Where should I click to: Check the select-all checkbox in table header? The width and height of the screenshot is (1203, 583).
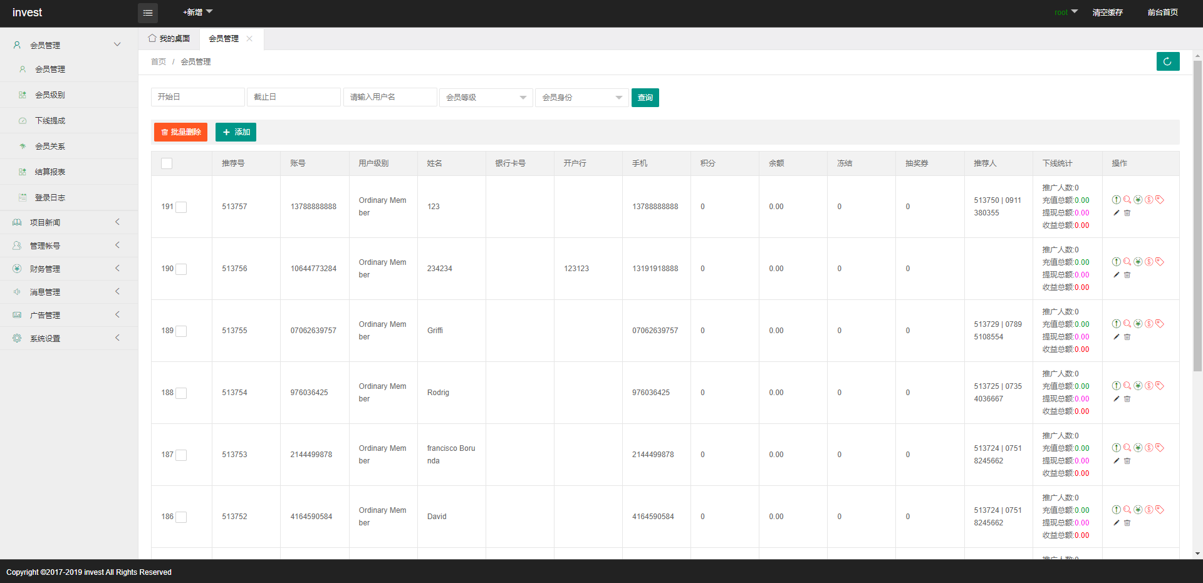pos(167,163)
